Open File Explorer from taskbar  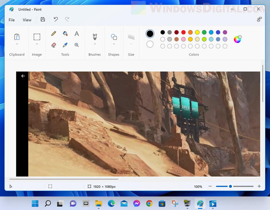pyautogui.click(x=99, y=203)
